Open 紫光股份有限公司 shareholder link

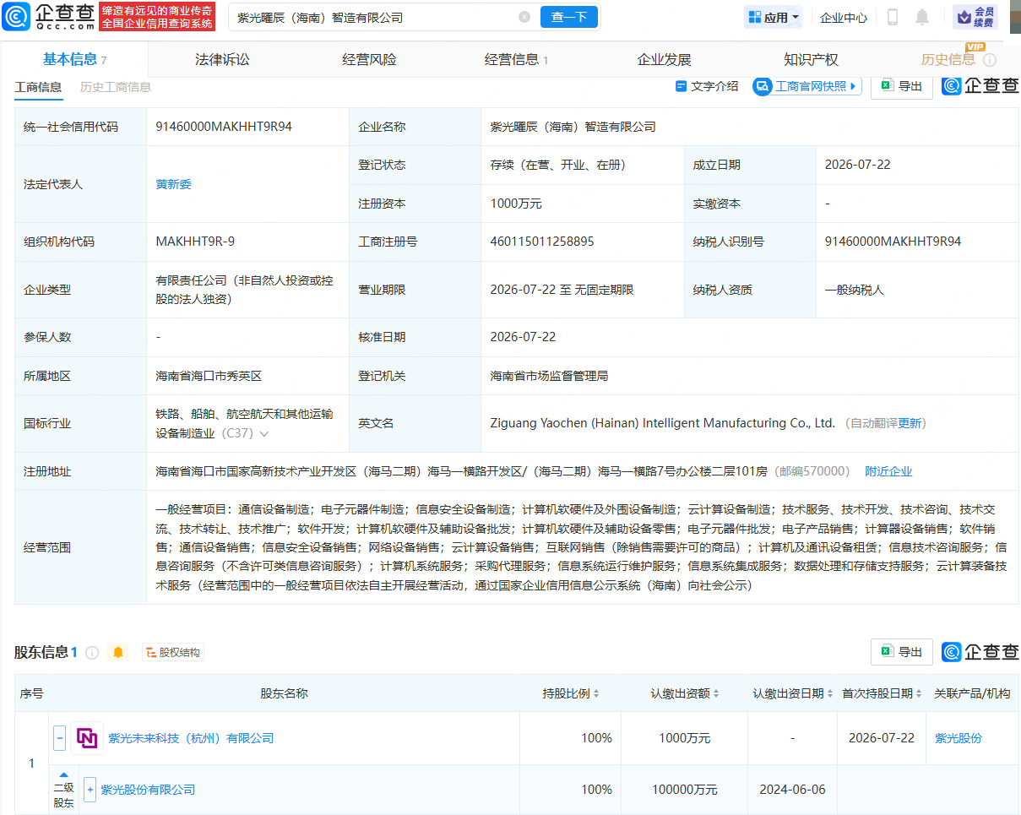[x=148, y=790]
